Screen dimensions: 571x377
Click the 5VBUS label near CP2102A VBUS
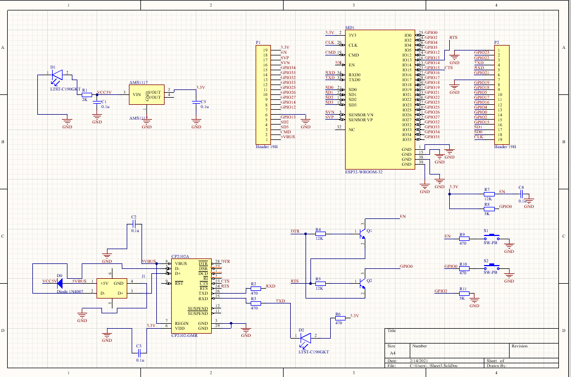(149, 261)
